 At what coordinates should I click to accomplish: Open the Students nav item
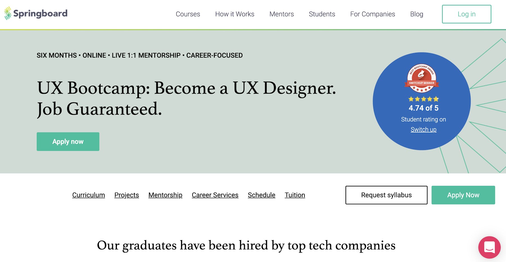[322, 14]
